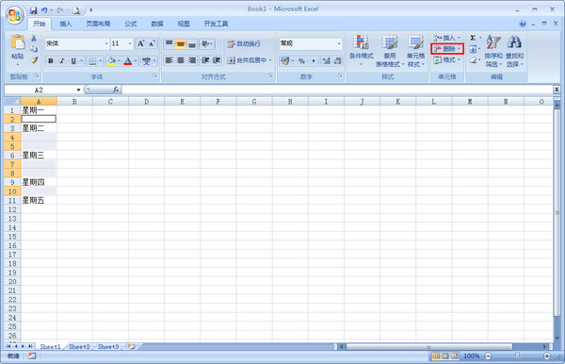Viewport: 565px width, 364px height.
Task: Adjust the zoom slider handle
Action: tap(517, 356)
